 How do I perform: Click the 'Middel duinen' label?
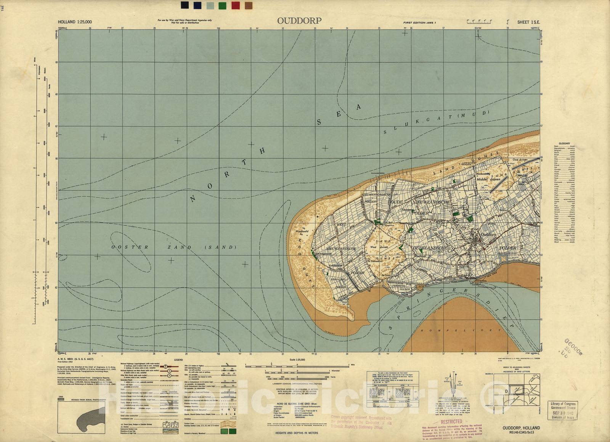pos(488,178)
